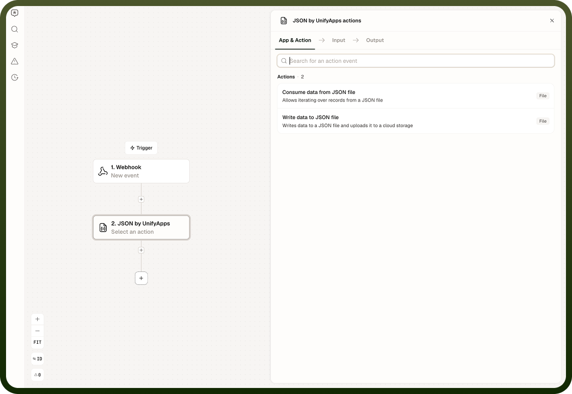Choose Consume data from JSON file action
Screen dimensions: 572x394
coord(415,96)
